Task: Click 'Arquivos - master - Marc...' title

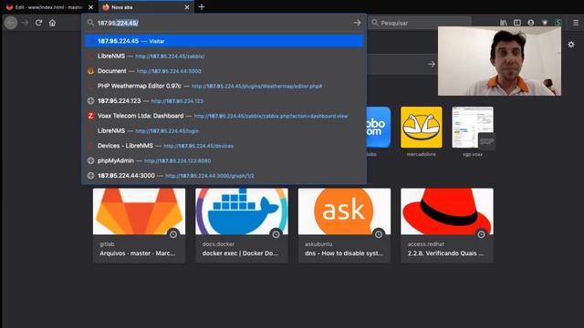Action: coord(138,253)
